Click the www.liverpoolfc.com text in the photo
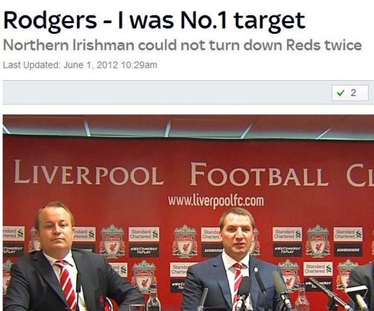Image resolution: width=374 pixels, height=311 pixels. (x=216, y=201)
